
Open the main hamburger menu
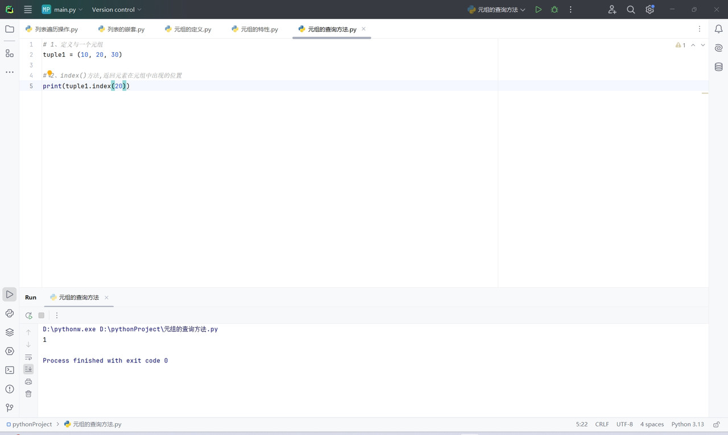[x=28, y=10]
